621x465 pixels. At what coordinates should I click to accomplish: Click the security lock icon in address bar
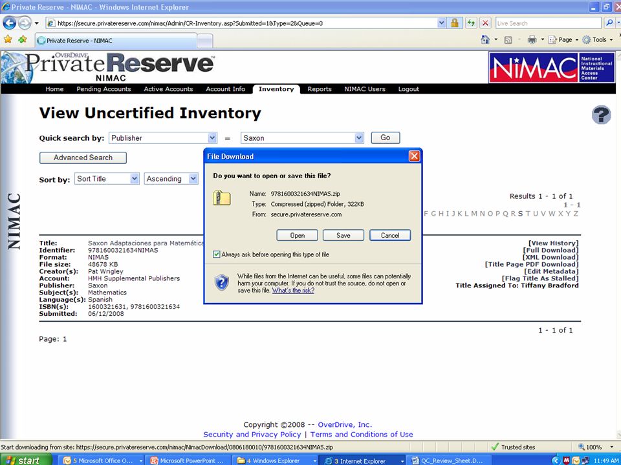[455, 23]
